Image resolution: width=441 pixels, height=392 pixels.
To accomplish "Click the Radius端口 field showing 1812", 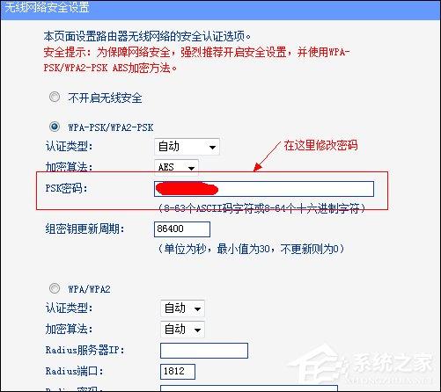I will (x=178, y=372).
